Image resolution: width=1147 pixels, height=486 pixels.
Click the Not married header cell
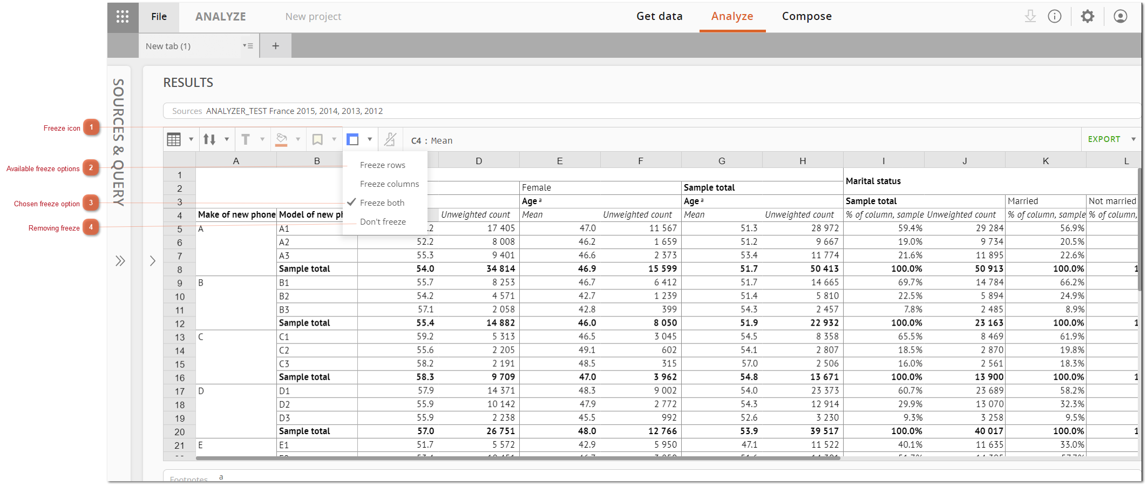[1112, 201]
